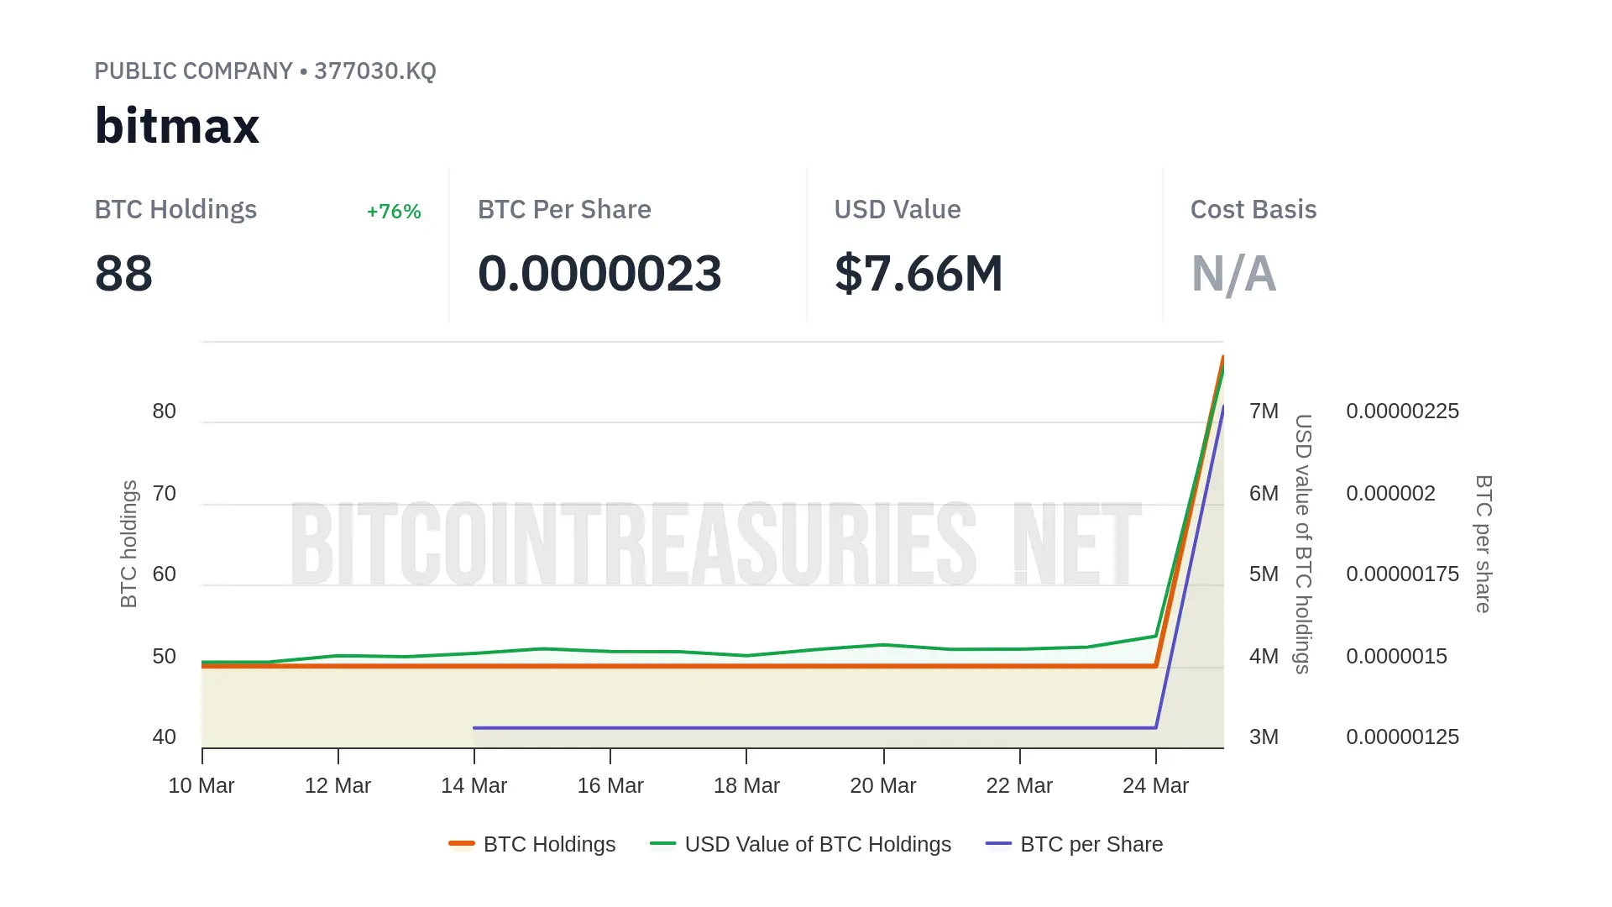Click the BTC Per Share stat 0.0000023
Image resolution: width=1612 pixels, height=907 pixels.
(x=599, y=274)
